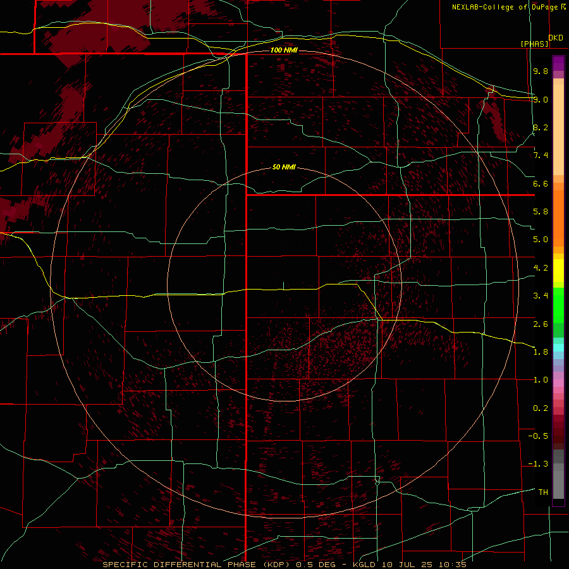Pick the purple segment at the color bar top

(558, 63)
